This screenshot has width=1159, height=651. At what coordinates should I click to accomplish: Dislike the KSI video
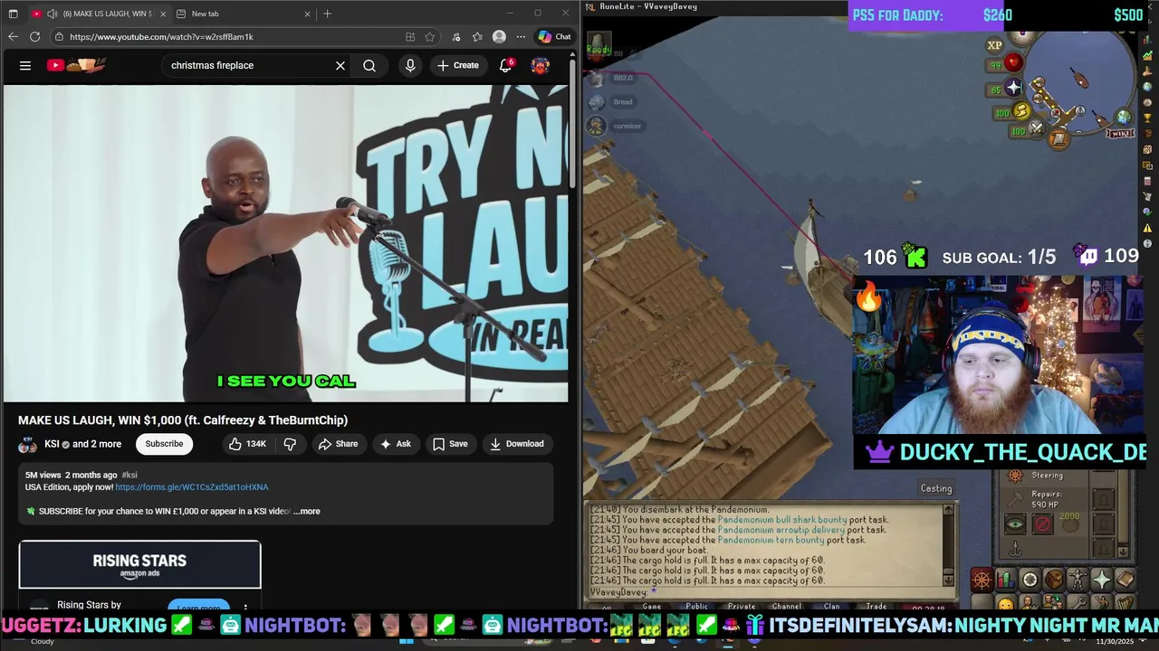point(290,444)
